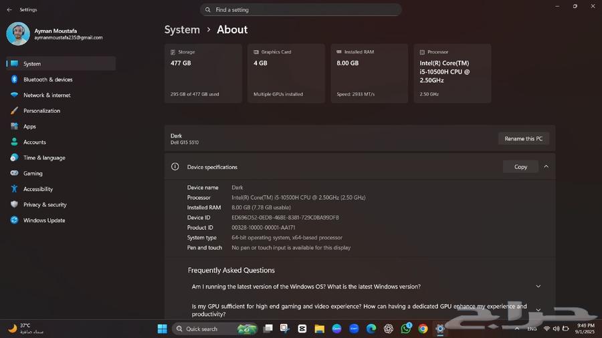602x338 pixels.
Task: Click the battery tray icon
Action: [x=565, y=329]
